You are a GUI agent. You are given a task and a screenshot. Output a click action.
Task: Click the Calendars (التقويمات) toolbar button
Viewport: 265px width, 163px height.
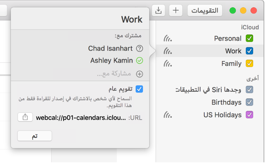205,10
